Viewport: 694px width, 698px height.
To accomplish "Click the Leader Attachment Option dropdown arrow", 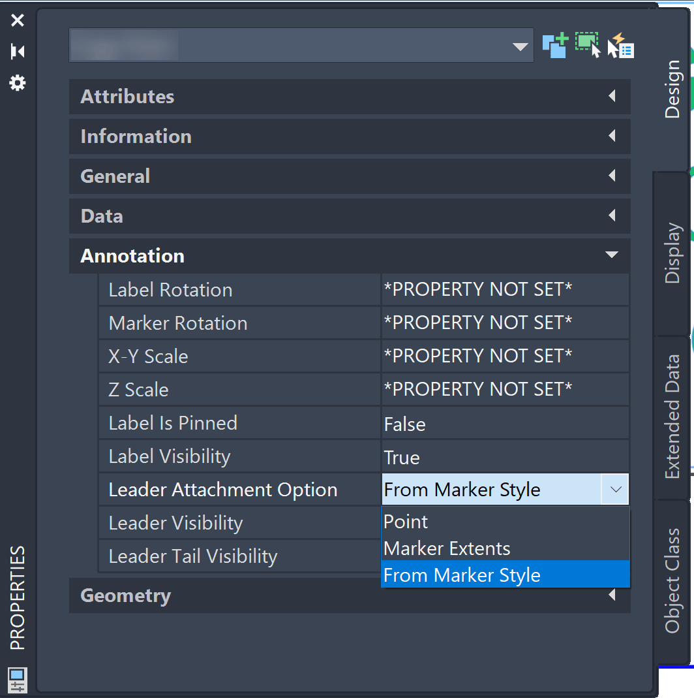I will (615, 490).
